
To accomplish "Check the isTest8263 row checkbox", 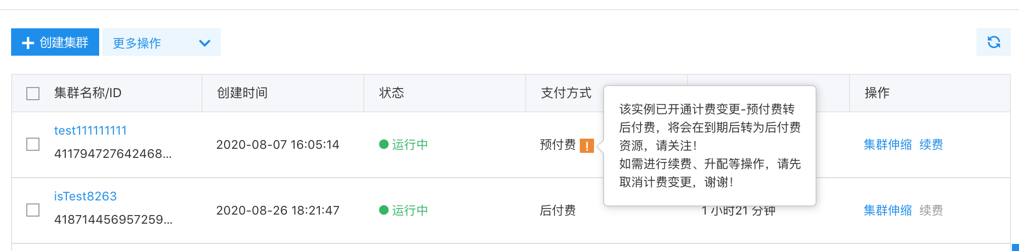I will (33, 210).
